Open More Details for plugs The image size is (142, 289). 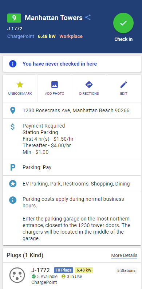tap(124, 255)
